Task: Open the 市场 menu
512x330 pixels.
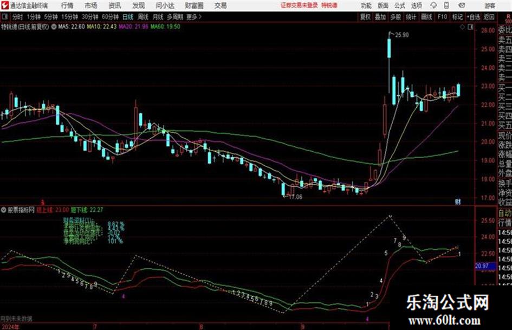Action: [x=91, y=5]
